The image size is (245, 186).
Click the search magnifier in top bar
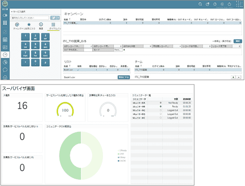(200, 4)
